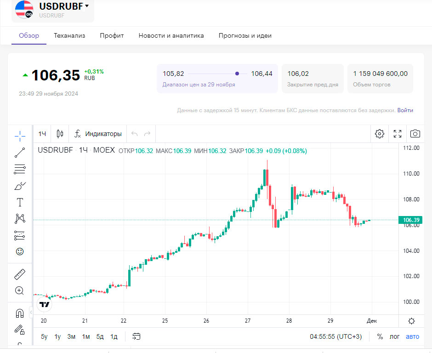Select the trend line drawing tool
This screenshot has height=353, width=432.
point(20,153)
